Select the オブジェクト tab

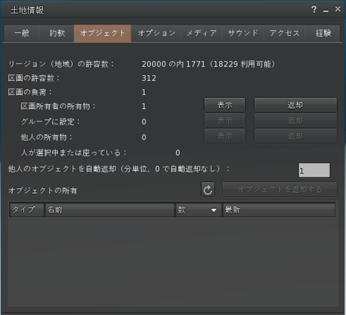pos(103,33)
